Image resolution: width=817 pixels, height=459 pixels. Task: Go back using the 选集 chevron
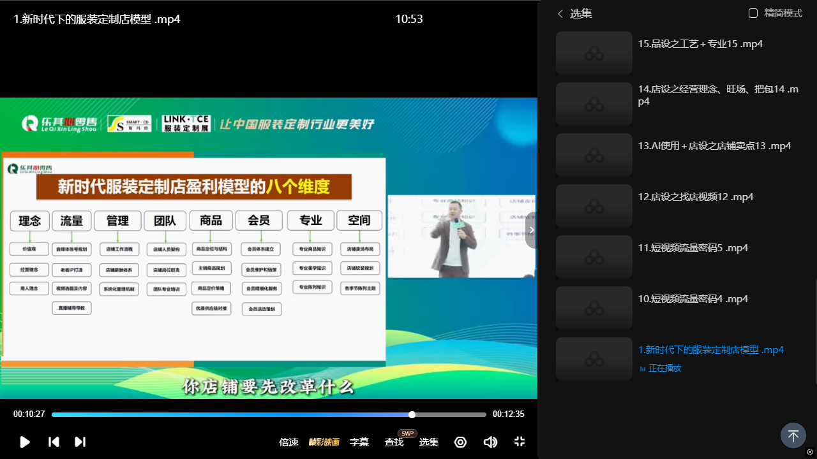560,13
